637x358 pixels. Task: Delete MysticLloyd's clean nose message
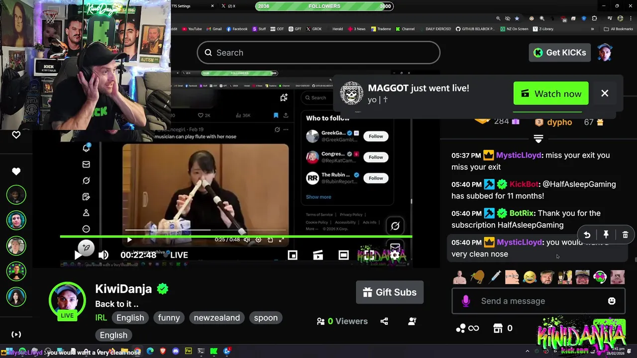pyautogui.click(x=626, y=235)
